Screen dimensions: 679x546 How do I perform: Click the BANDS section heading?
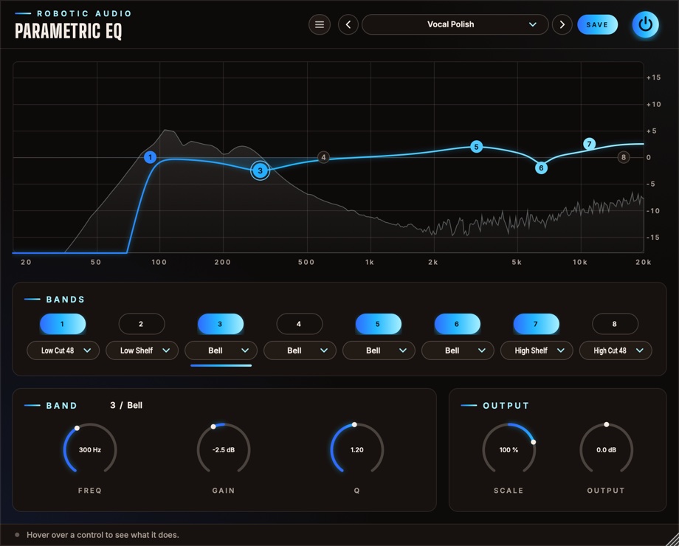66,300
